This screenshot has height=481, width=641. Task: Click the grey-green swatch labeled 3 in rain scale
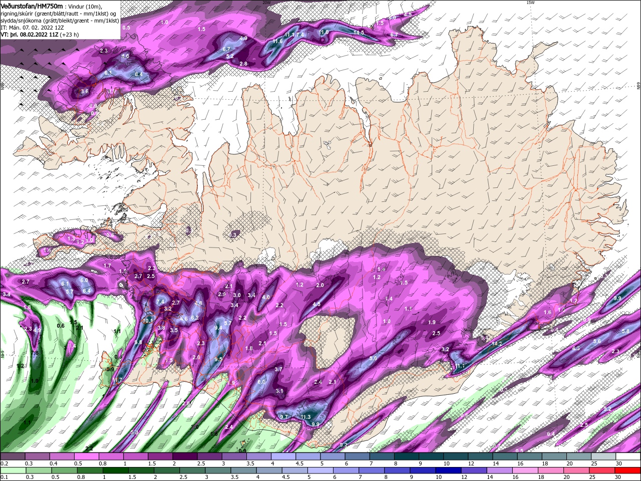pyautogui.click(x=218, y=470)
